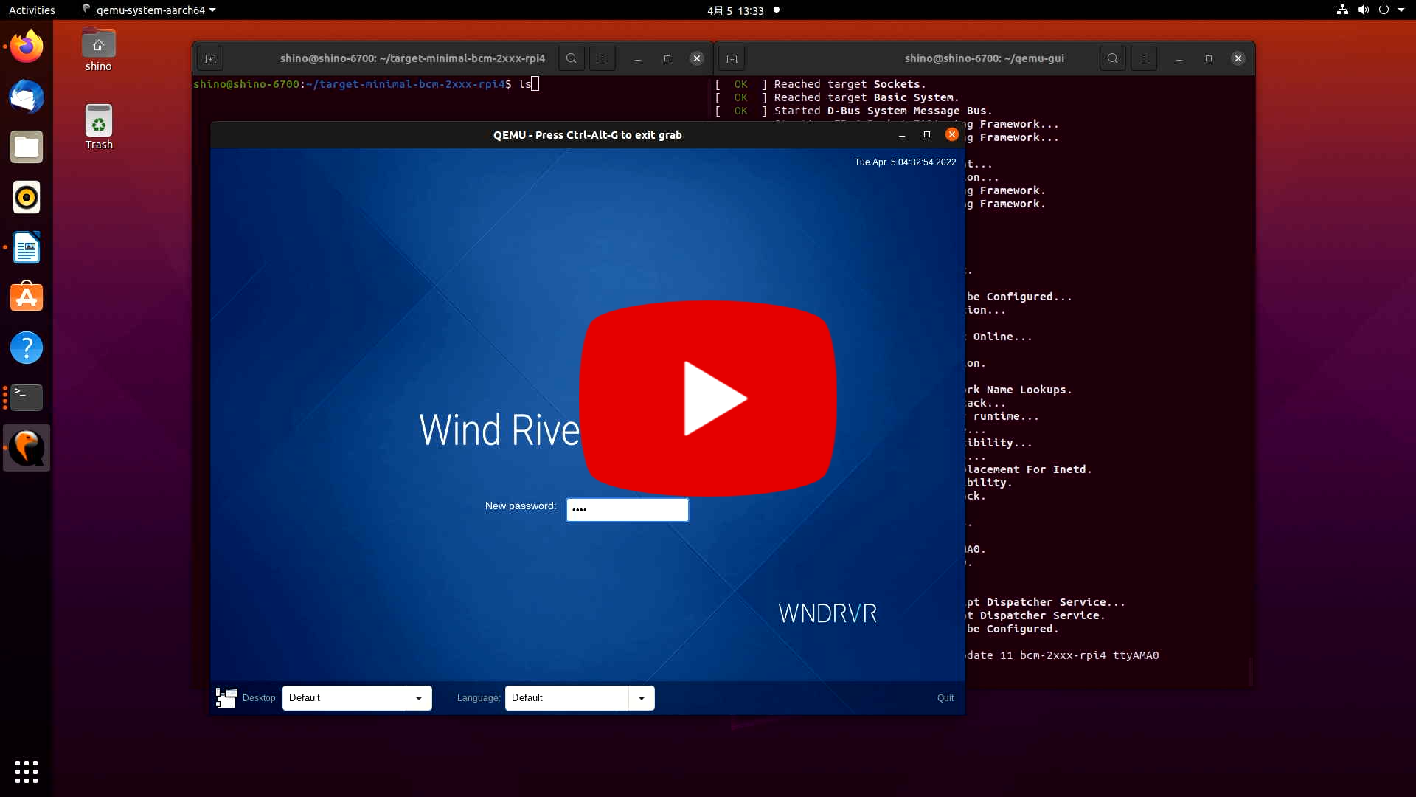Open Ubuntu Software from the dock

coord(27,297)
